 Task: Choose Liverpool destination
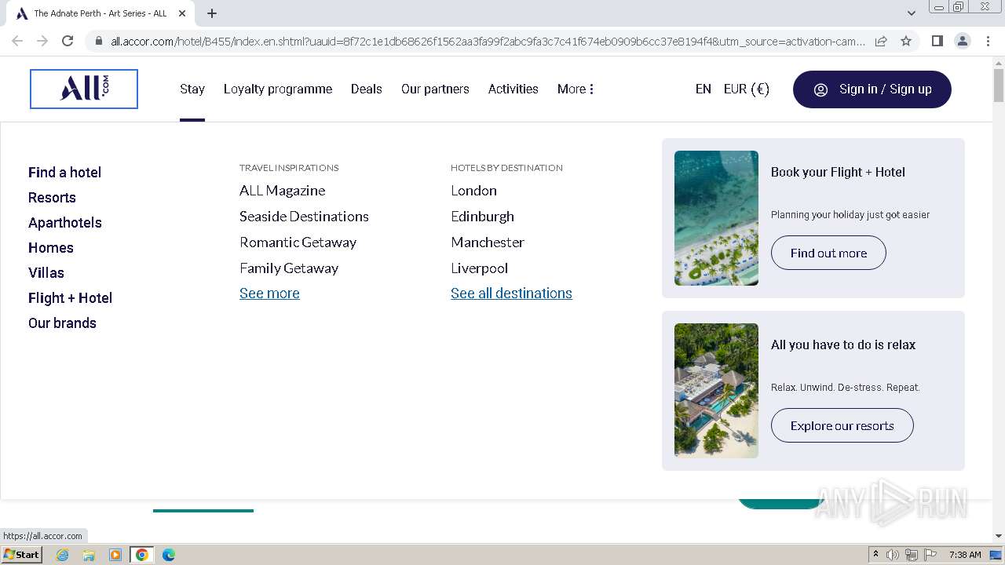[479, 268]
